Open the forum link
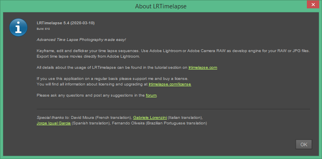This screenshot has height=159, width=322. click(151, 95)
